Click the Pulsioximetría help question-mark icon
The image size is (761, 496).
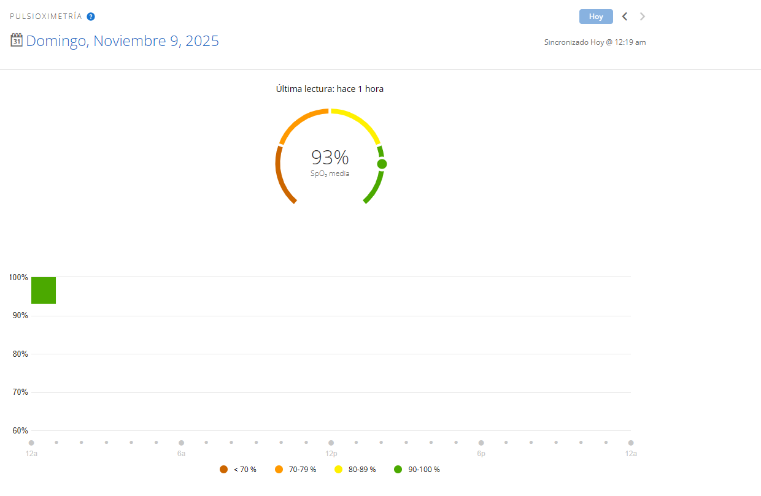[91, 17]
